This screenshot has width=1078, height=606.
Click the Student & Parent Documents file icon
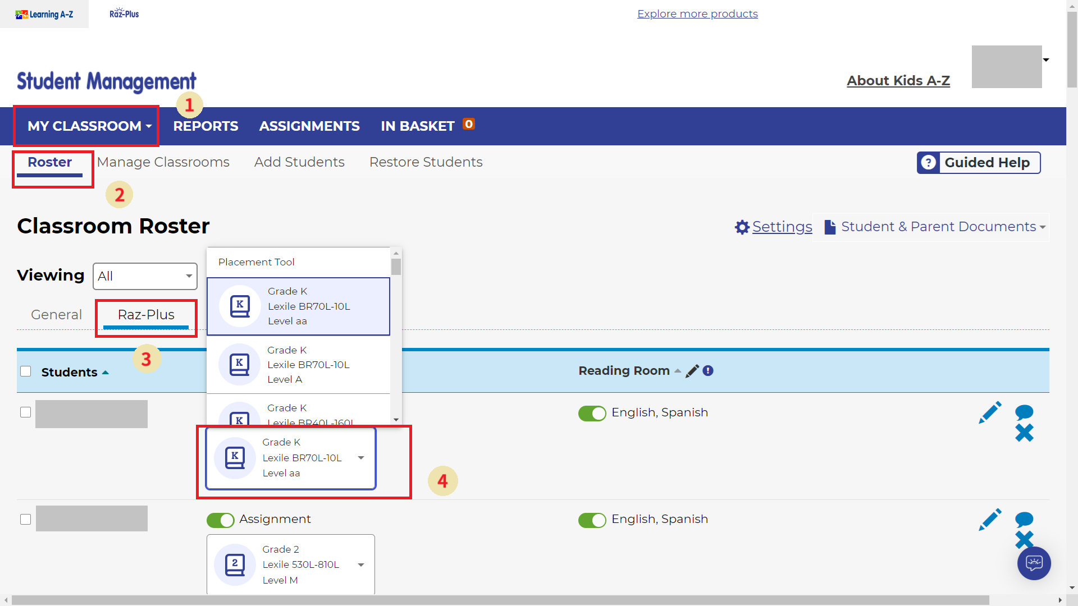coord(829,227)
